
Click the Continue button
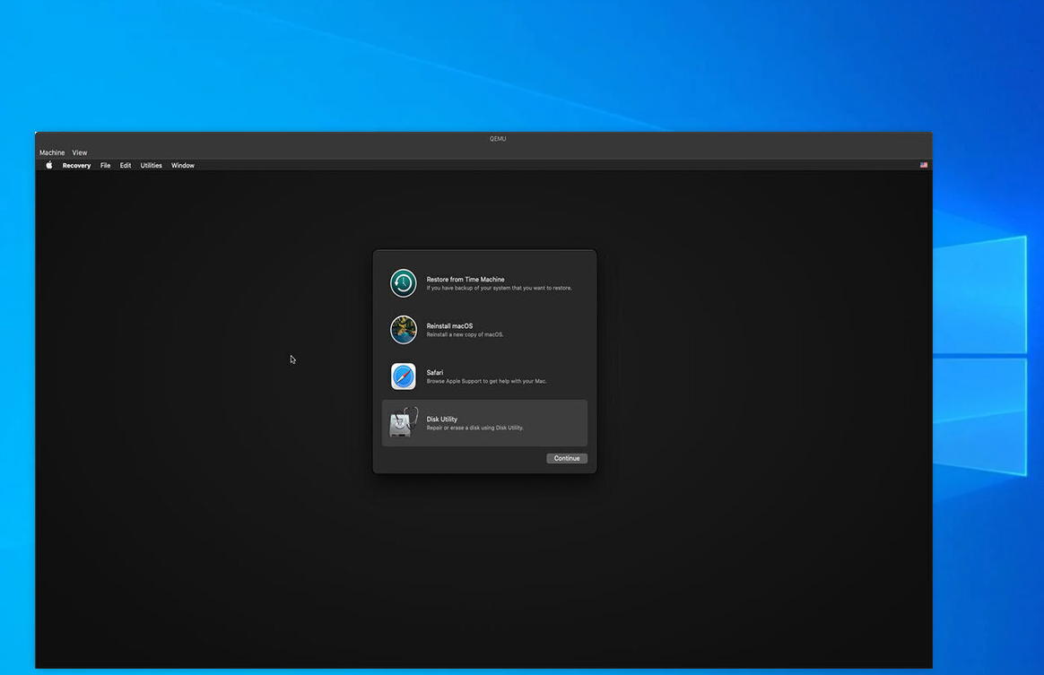click(x=567, y=458)
